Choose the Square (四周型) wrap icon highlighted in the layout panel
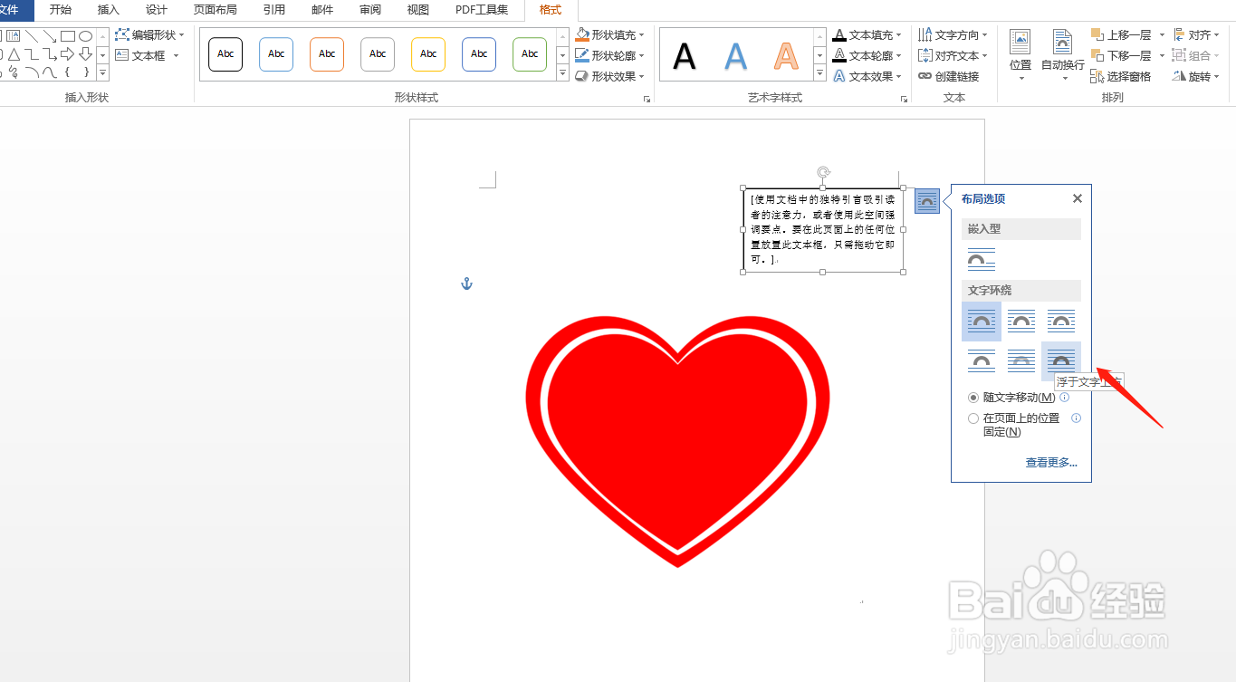The image size is (1236, 682). (x=982, y=321)
